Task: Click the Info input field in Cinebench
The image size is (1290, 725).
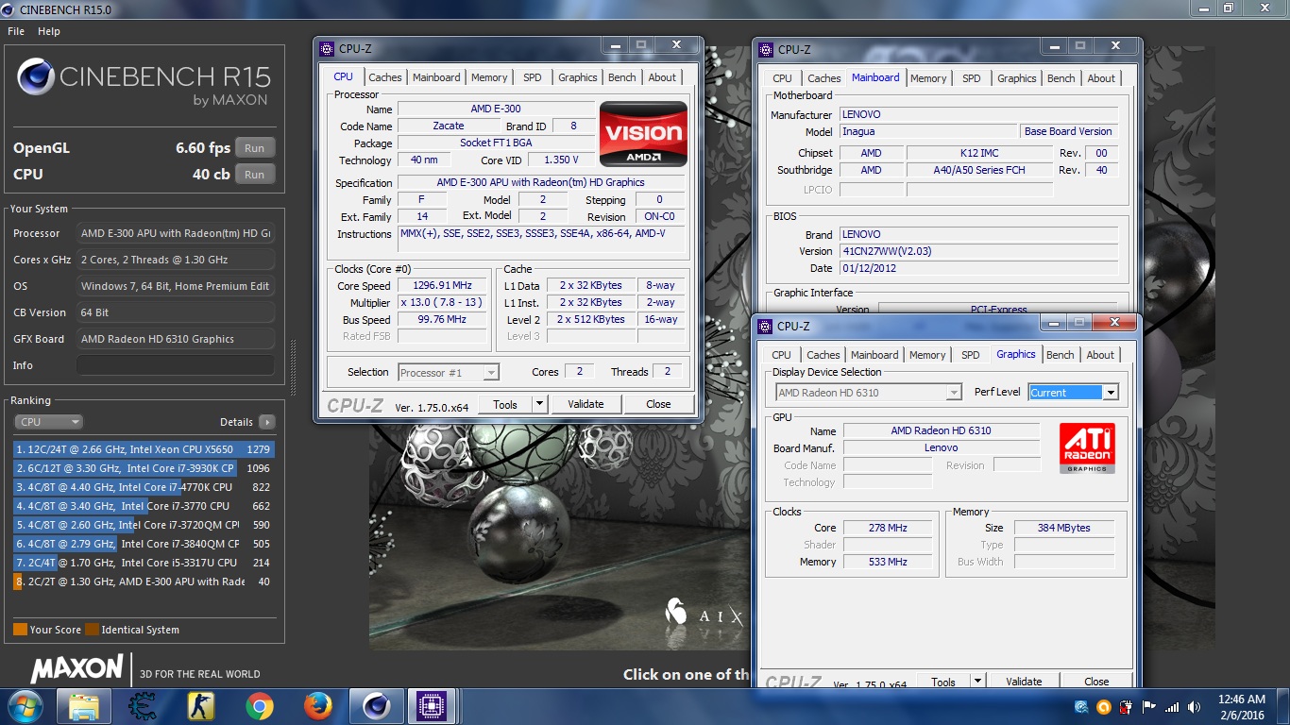Action: [x=176, y=365]
